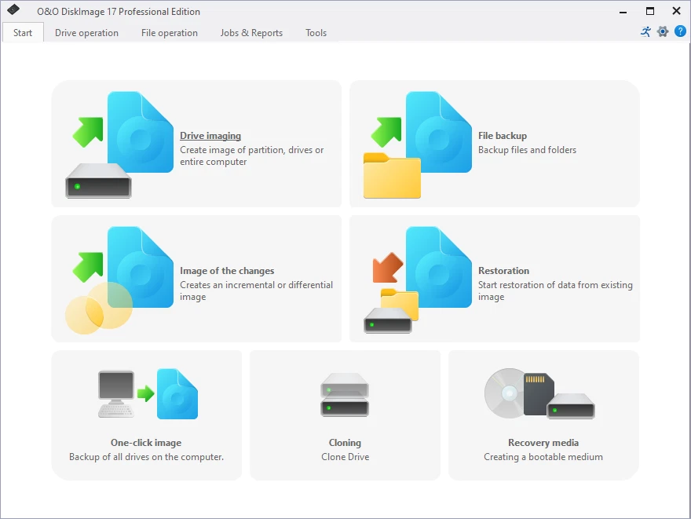Open quick start using the running figure icon
691x519 pixels.
tap(645, 31)
